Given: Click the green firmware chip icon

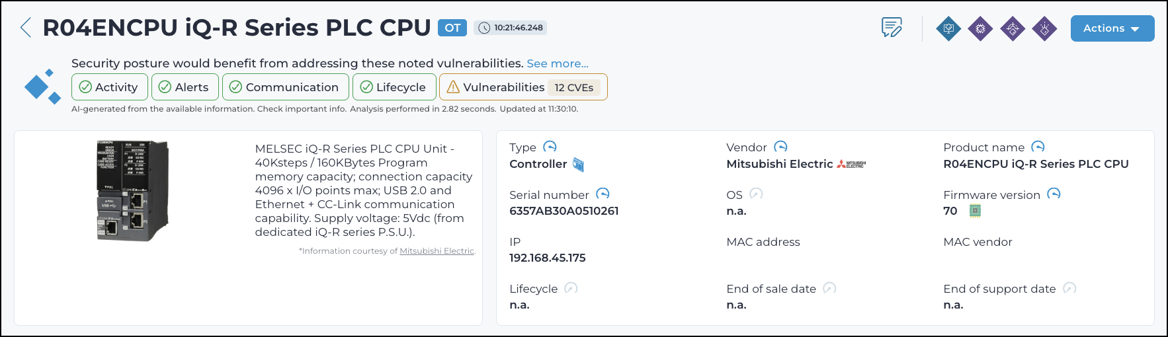Looking at the screenshot, I should coord(975,211).
